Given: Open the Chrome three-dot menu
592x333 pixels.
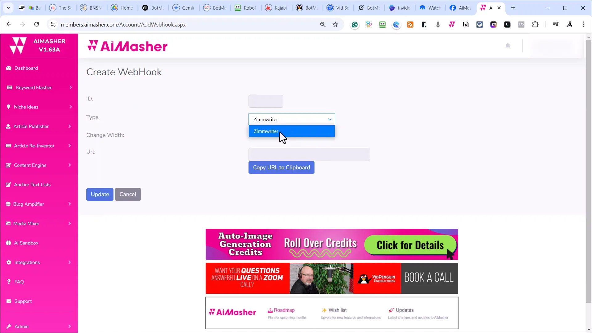Looking at the screenshot, I should coord(583,24).
